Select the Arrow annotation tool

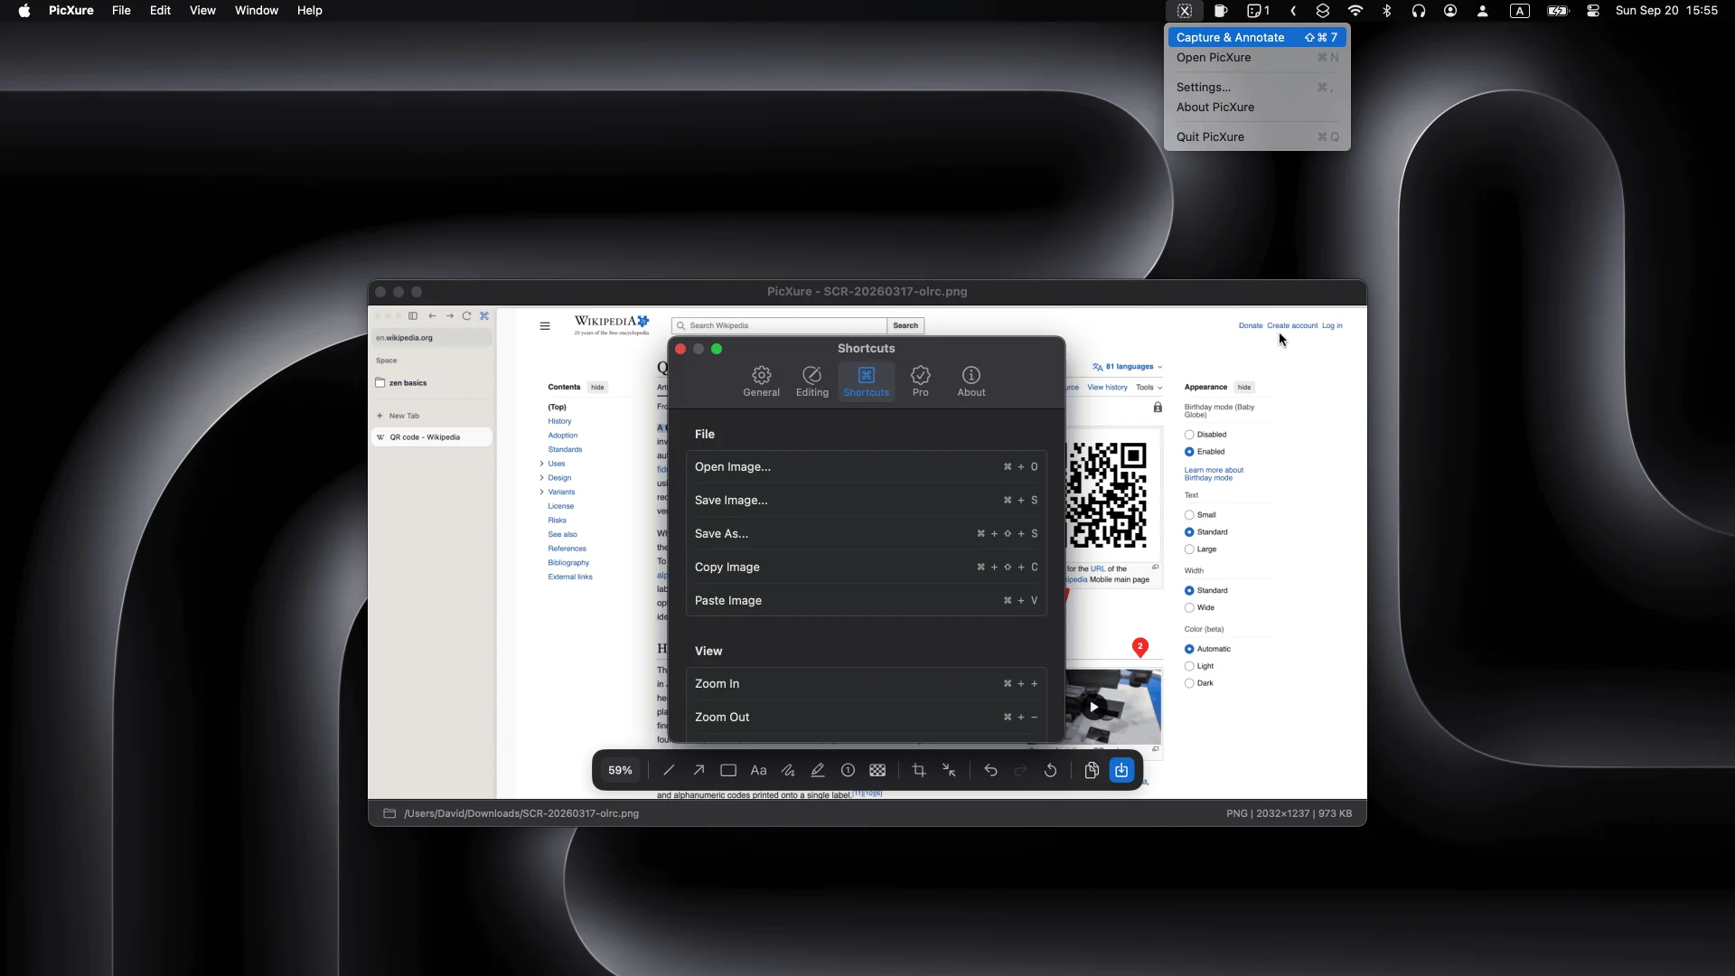pyautogui.click(x=699, y=771)
